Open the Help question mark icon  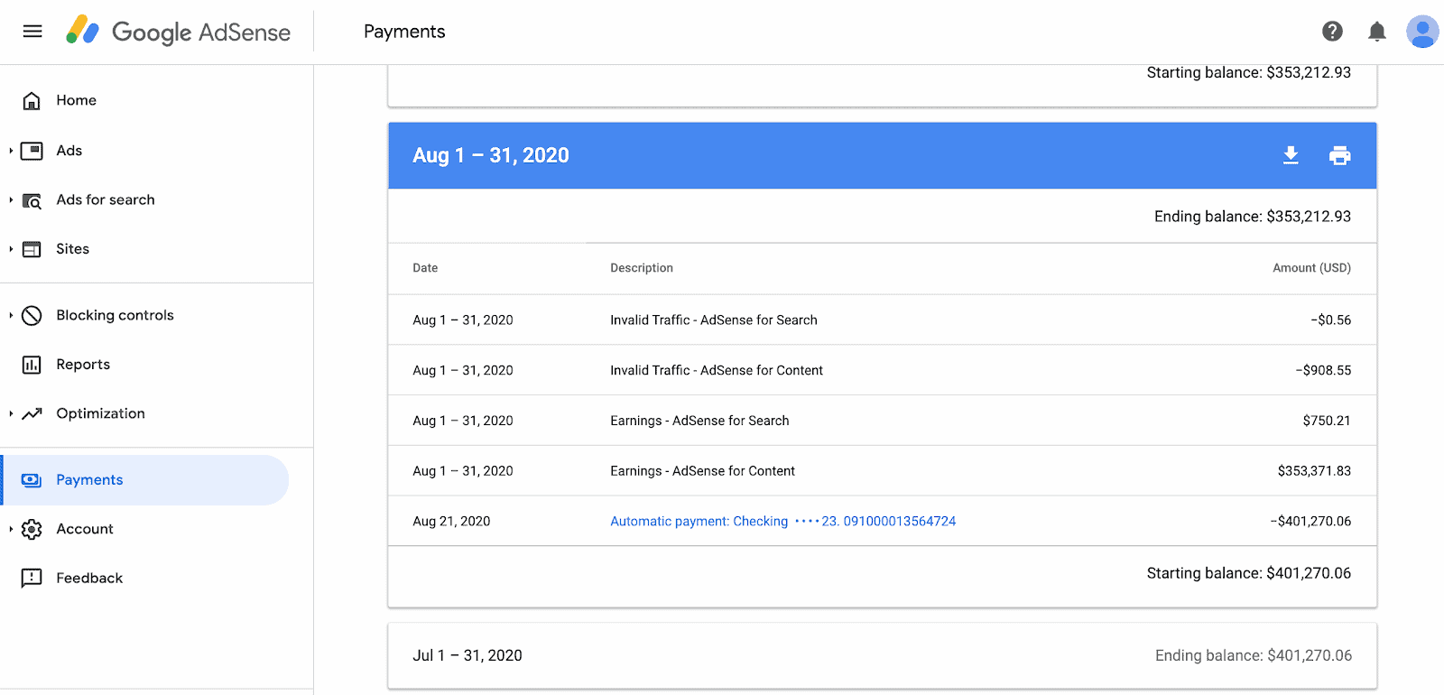(x=1332, y=32)
